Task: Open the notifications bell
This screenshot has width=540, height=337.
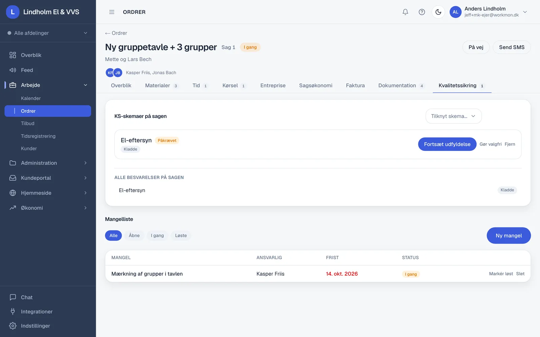Action: coord(405,12)
